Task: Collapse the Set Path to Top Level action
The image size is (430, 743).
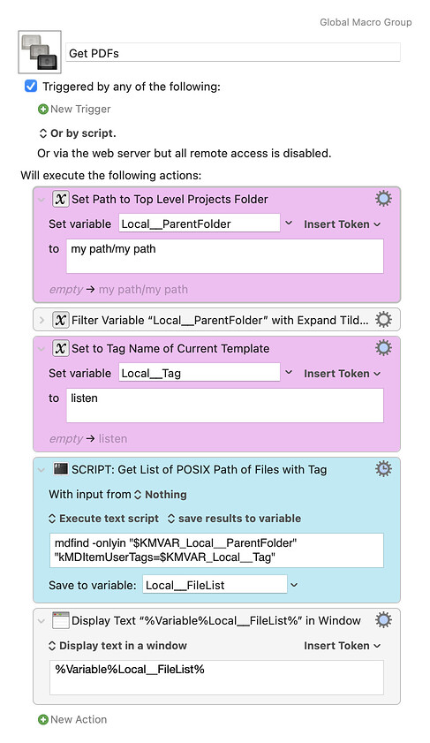Action: pyautogui.click(x=41, y=200)
